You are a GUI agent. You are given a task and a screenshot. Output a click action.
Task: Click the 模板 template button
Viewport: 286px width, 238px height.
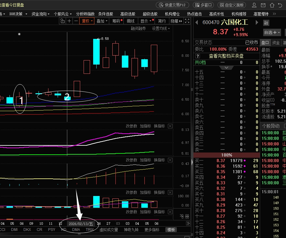pyautogui.click(x=171, y=230)
